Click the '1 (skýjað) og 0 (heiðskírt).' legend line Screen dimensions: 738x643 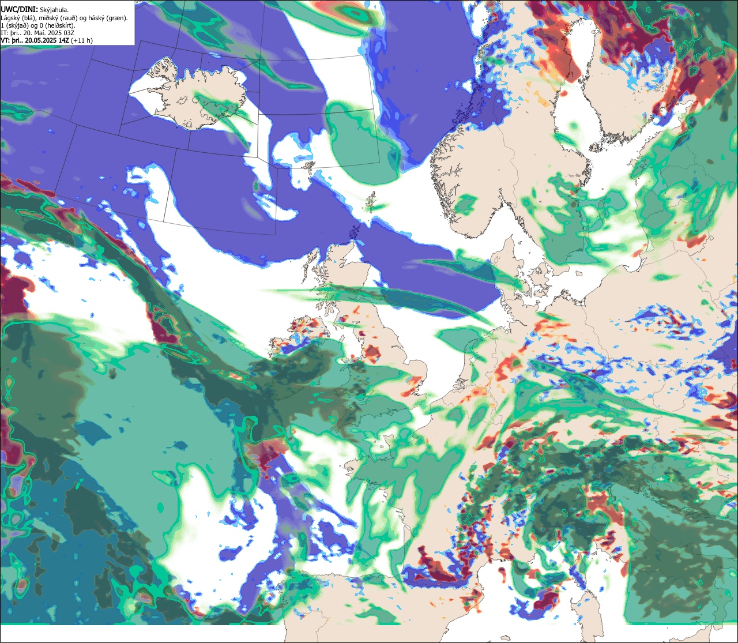pos(38,25)
